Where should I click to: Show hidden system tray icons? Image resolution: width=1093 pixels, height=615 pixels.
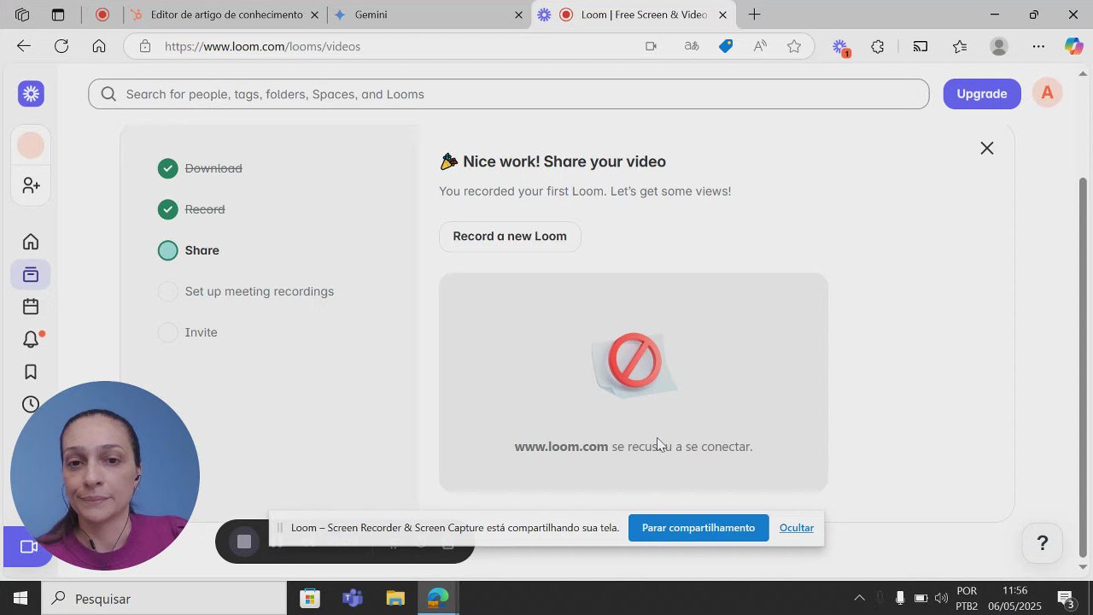(x=859, y=598)
